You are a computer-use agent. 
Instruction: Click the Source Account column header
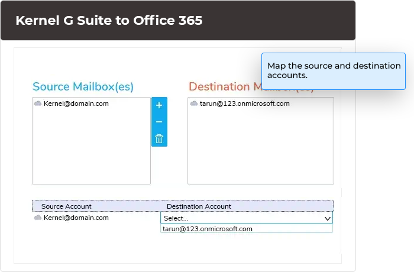pos(66,206)
